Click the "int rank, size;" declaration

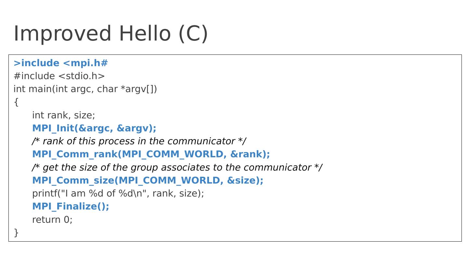tap(63, 115)
